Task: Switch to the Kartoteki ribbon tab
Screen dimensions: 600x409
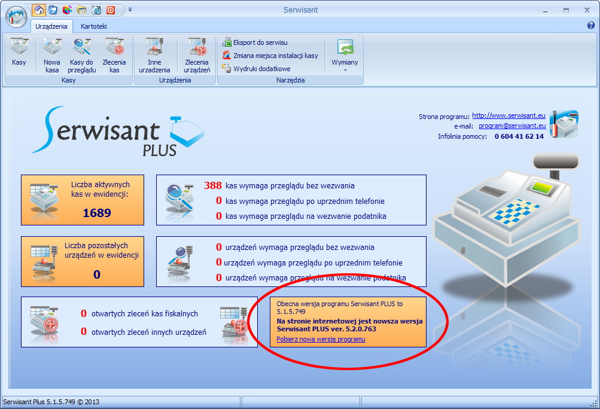Action: [94, 26]
